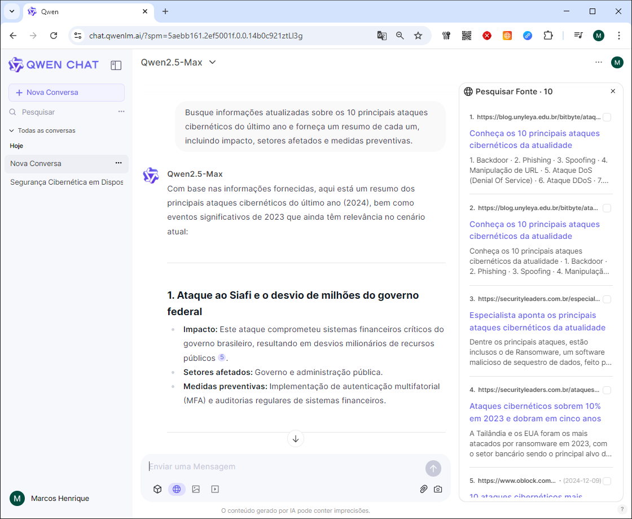Open the browser Extensions puzzle icon
This screenshot has height=519, width=632.
point(548,36)
